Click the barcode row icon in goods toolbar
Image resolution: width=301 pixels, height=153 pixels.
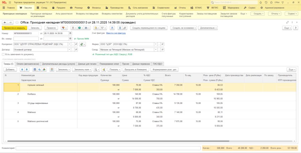pyautogui.click(x=35, y=69)
